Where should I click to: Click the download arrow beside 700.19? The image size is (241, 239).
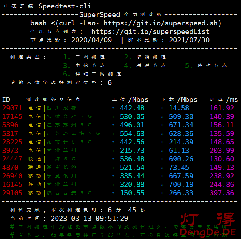(162, 185)
